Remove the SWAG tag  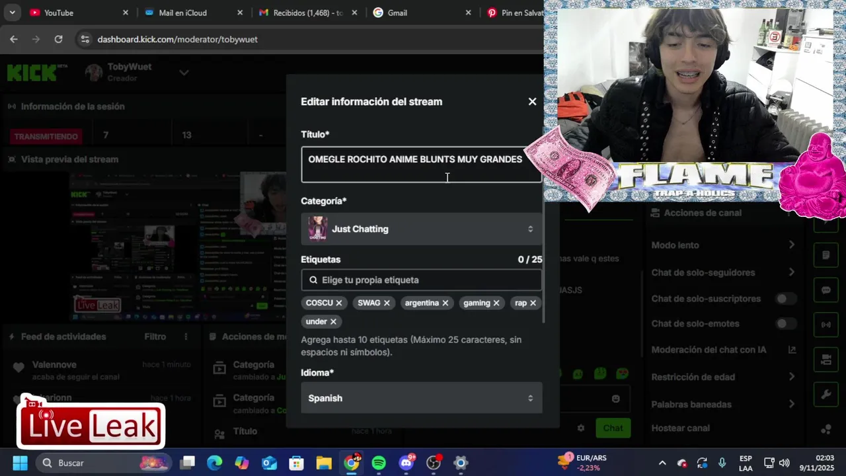[387, 303]
